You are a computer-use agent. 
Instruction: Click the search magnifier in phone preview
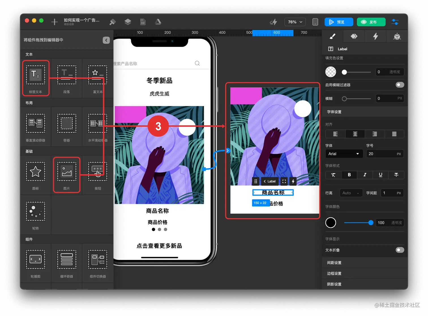[197, 63]
